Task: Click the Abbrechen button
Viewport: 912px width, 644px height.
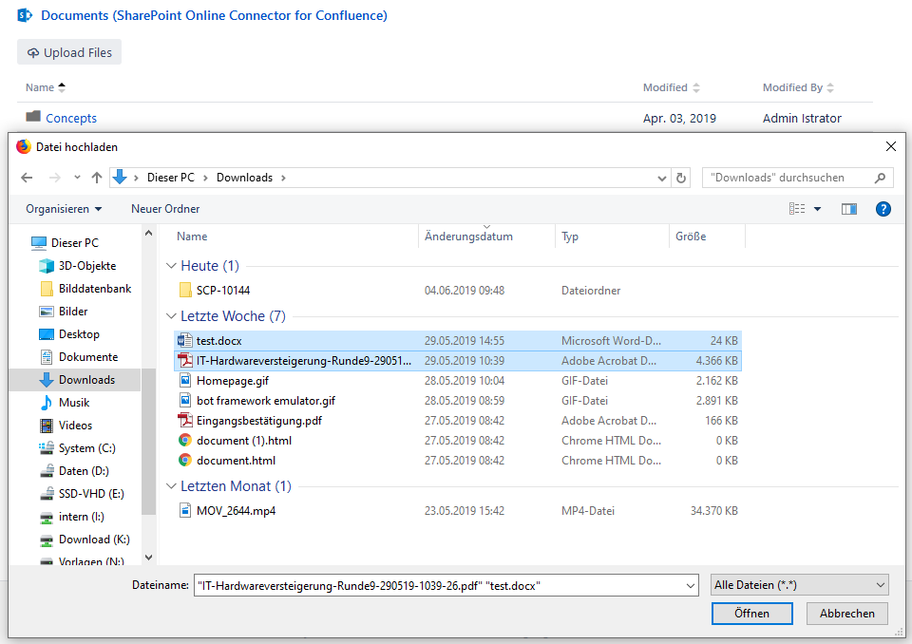Action: click(x=846, y=614)
